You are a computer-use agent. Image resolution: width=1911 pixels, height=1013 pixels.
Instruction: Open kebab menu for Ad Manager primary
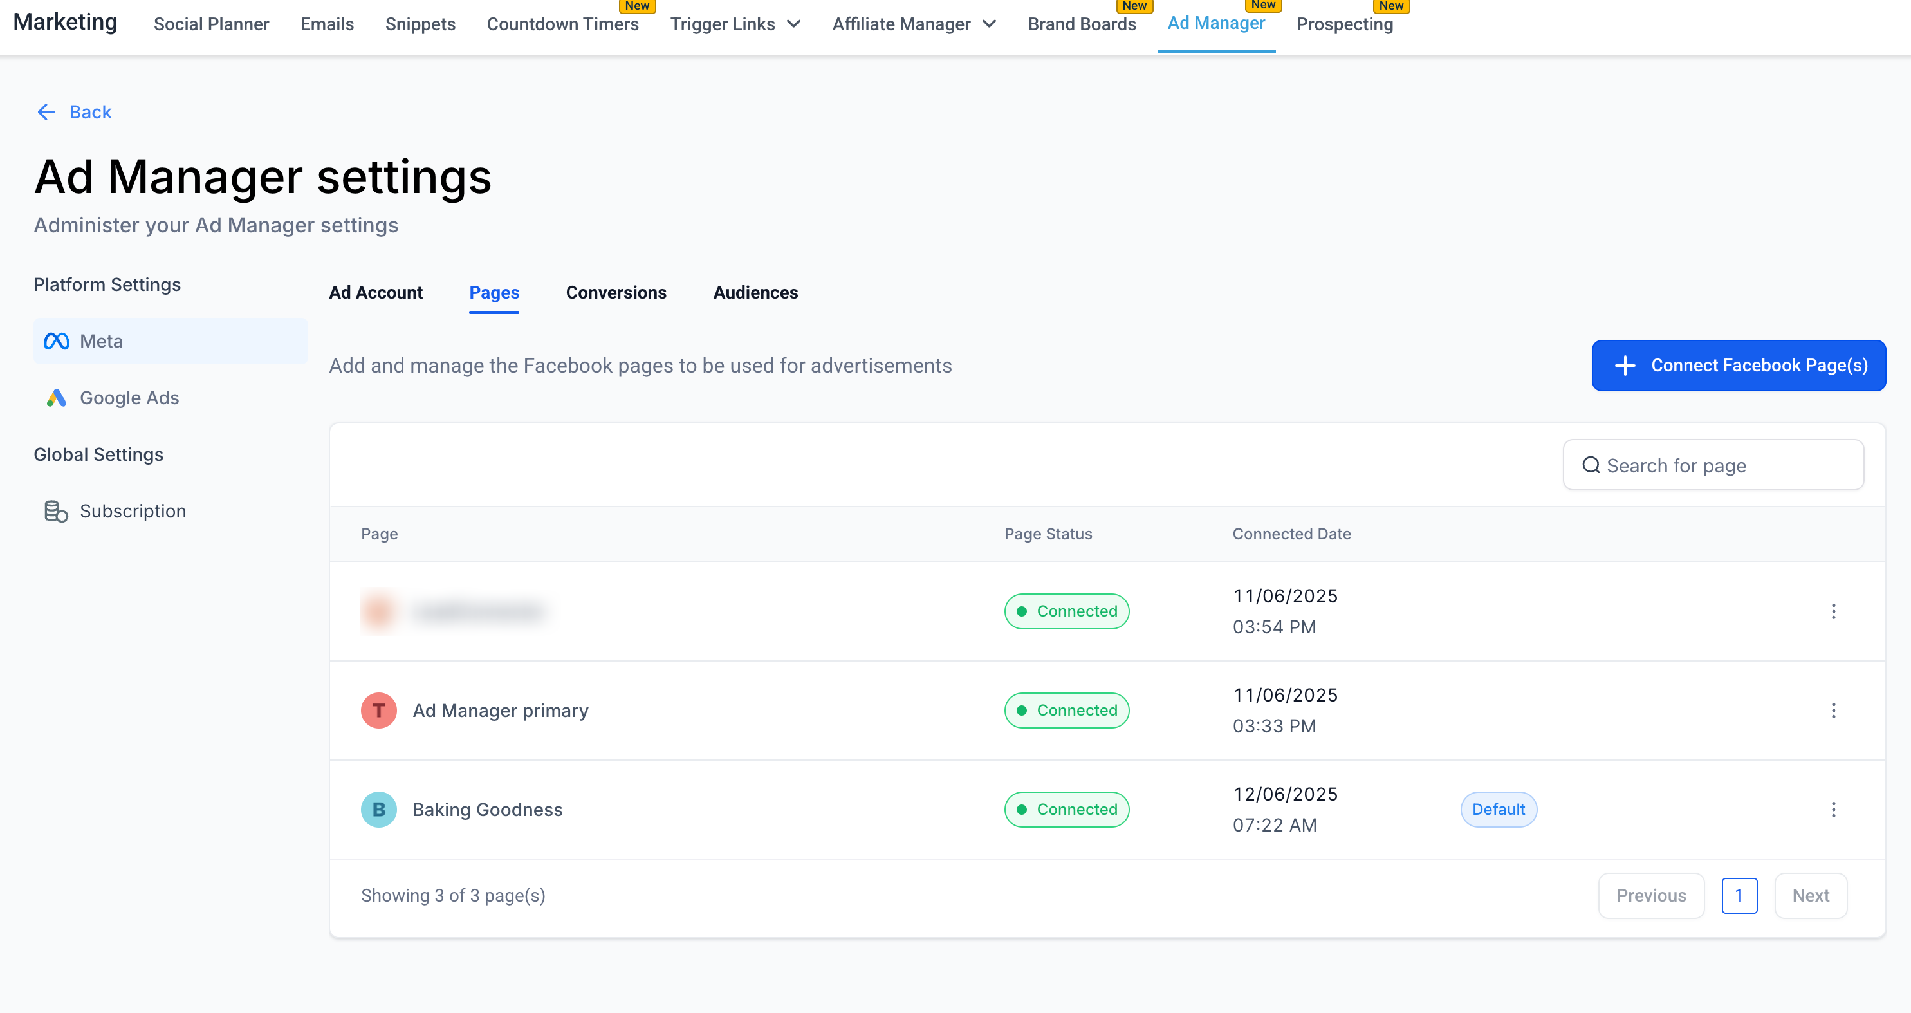(1833, 711)
